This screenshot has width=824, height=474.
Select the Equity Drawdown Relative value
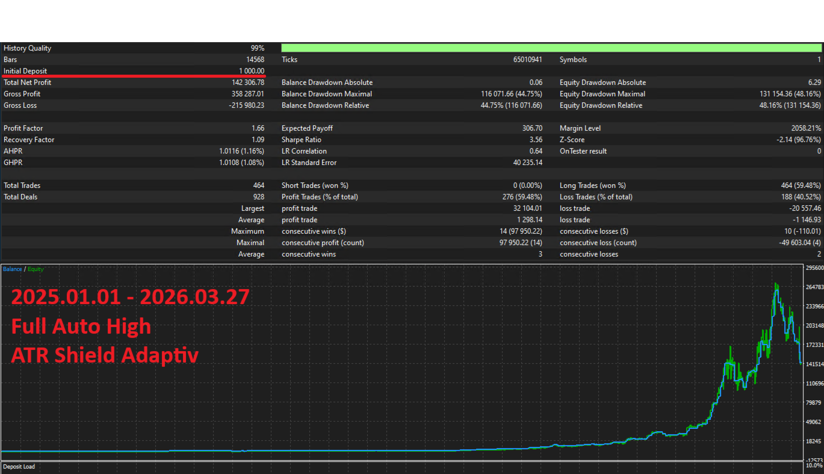tap(790, 105)
